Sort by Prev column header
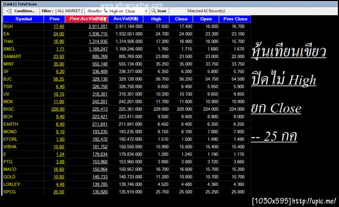Viewport: 339px width, 207px height. tap(54, 19)
